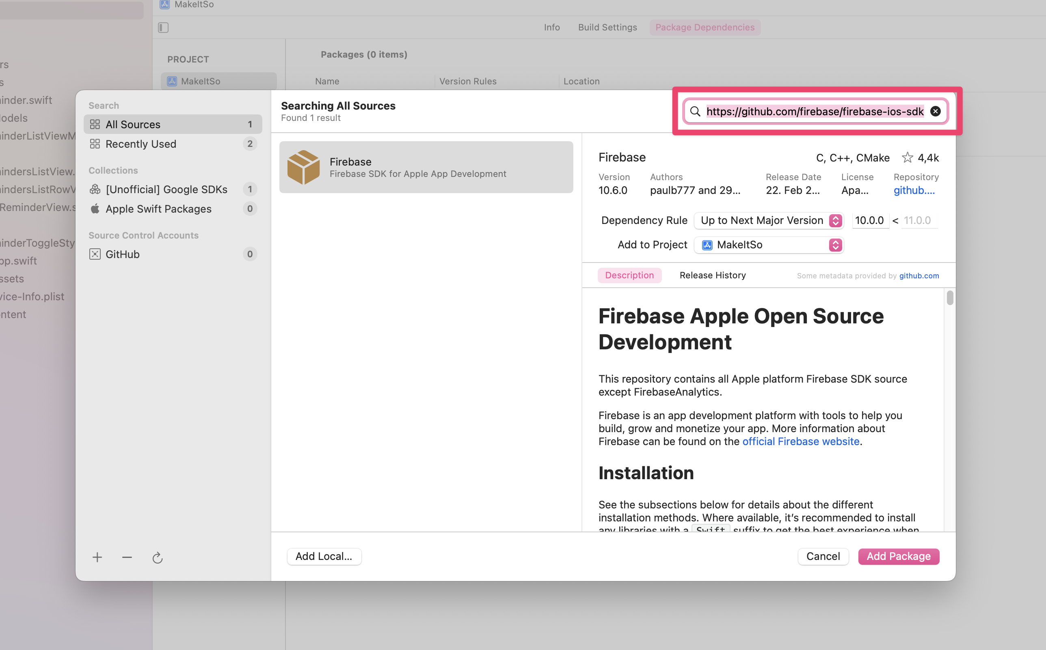The height and width of the screenshot is (650, 1046).
Task: Click Add Package button
Action: coord(899,556)
